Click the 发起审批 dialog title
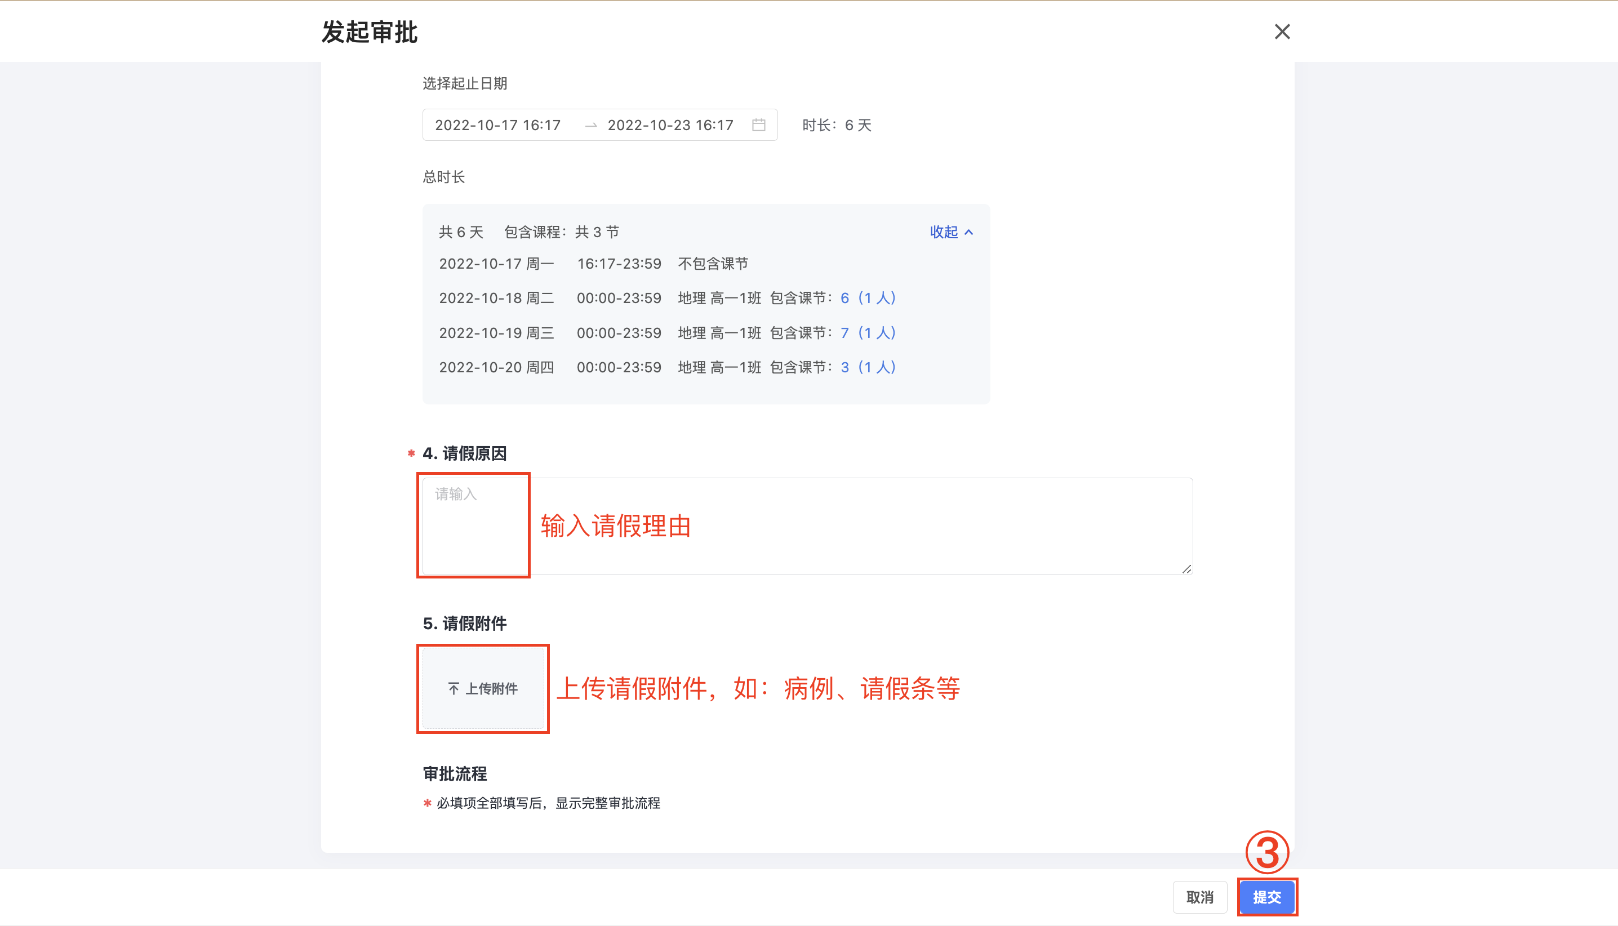Image resolution: width=1618 pixels, height=926 pixels. pyautogui.click(x=369, y=32)
